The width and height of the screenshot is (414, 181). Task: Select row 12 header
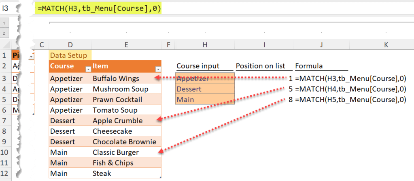(x=5, y=173)
